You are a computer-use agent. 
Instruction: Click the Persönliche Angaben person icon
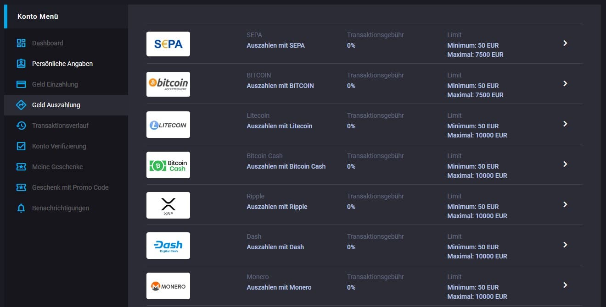click(21, 64)
